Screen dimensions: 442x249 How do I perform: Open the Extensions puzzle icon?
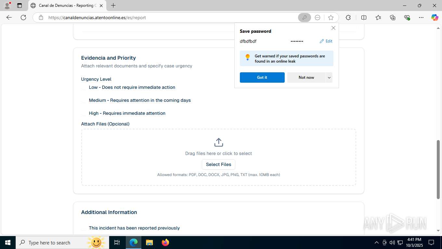point(348,18)
